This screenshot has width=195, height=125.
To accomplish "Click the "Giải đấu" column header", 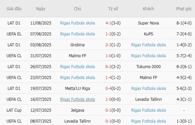I will click(14, 9).
